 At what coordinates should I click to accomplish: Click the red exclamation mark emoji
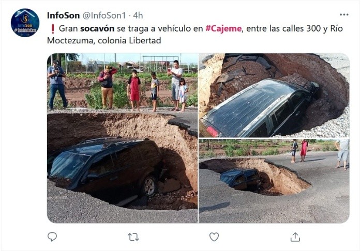tap(52, 29)
